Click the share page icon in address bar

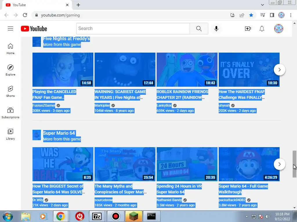(242, 15)
